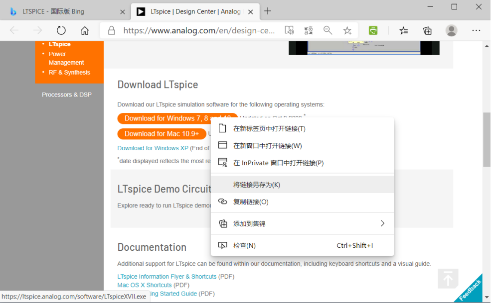Open Processors & DSP sidebar item
491x303 pixels.
[x=67, y=95]
